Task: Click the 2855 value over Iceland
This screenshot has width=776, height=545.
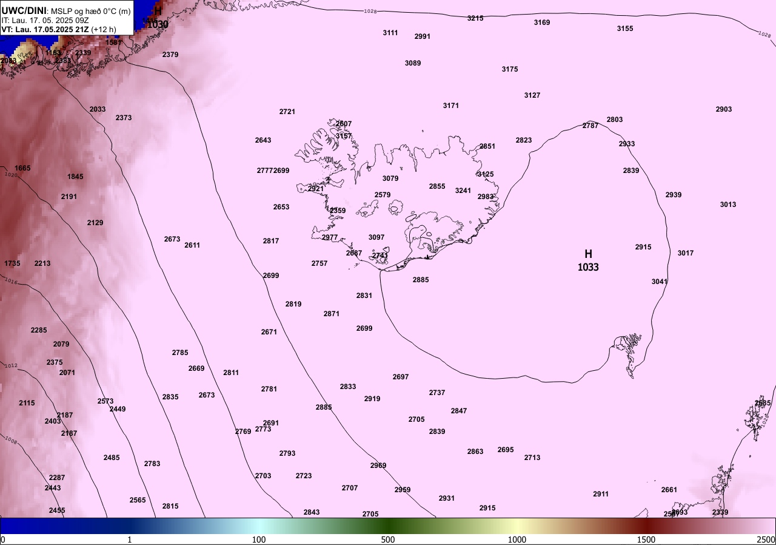Action: coord(437,186)
